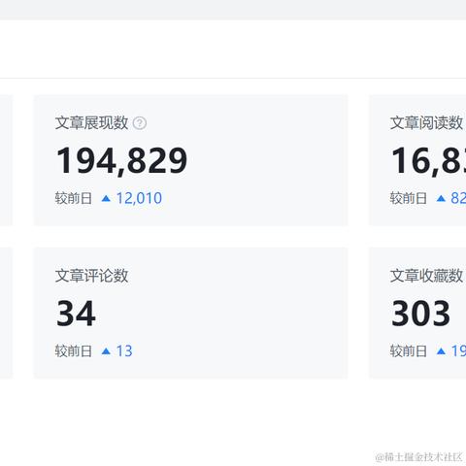Click the up arrow beside 12,010
This screenshot has height=466, width=466.
pos(106,198)
